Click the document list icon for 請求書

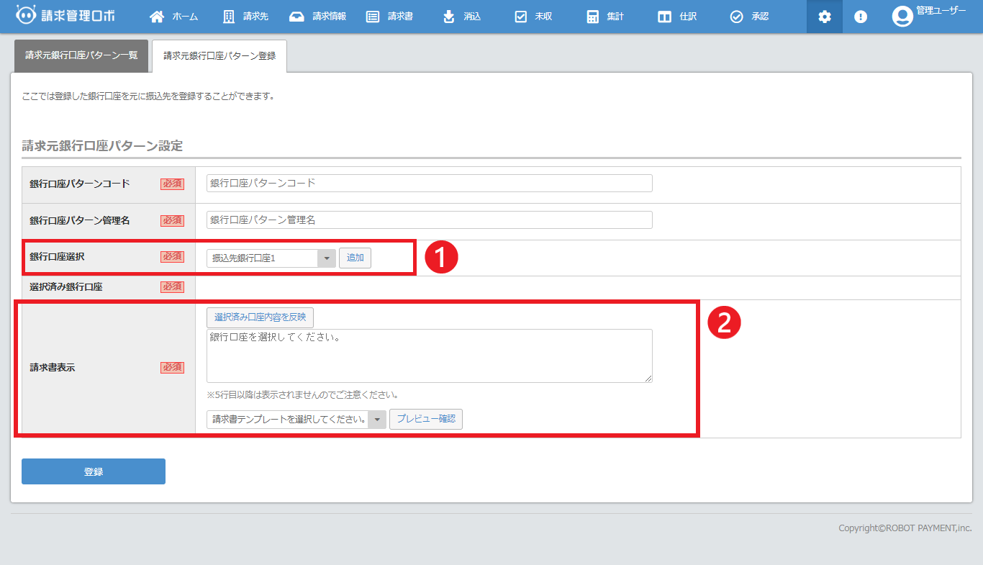click(x=373, y=17)
